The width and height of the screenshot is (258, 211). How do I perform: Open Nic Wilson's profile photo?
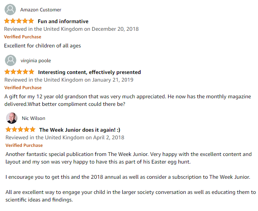(12, 118)
